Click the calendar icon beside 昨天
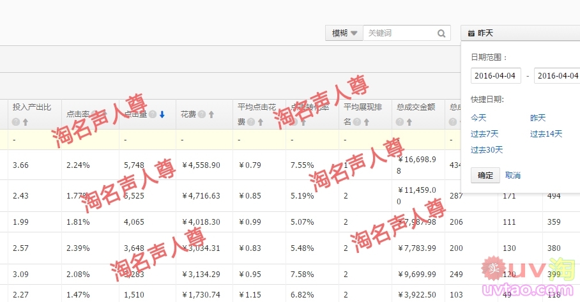The image size is (580, 302). point(471,33)
